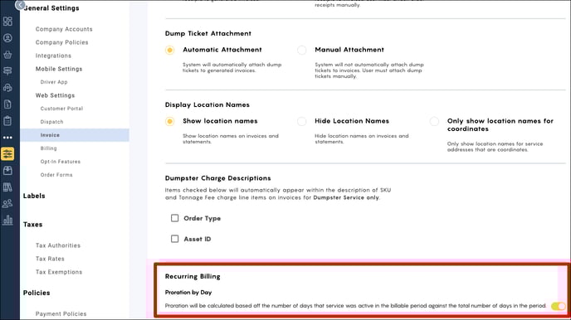The image size is (571, 320).
Task: Click the General Settings heading
Action: pos(51,8)
